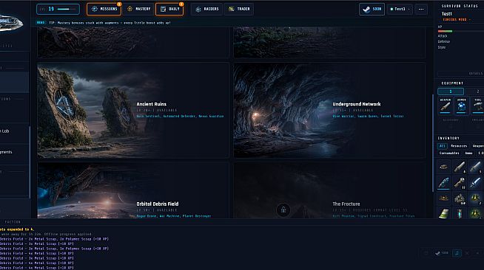The image size is (484, 270).
Task: Click the Steam Soon button in header
Action: click(x=372, y=10)
